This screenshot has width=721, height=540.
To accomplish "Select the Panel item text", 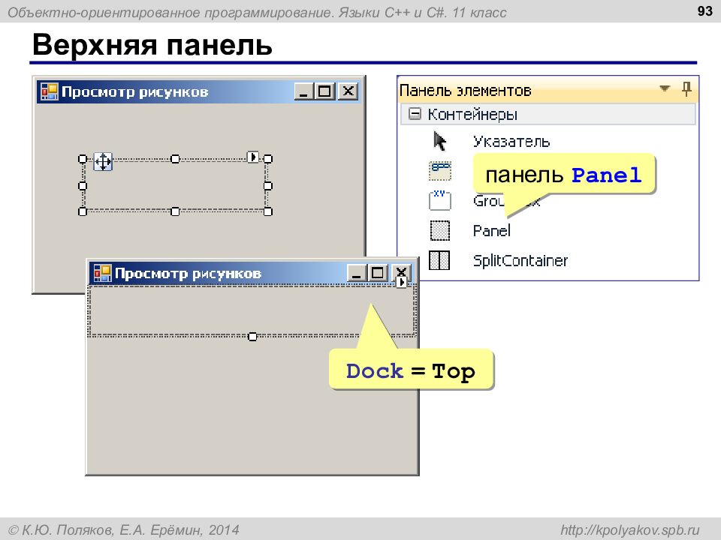I will point(491,230).
